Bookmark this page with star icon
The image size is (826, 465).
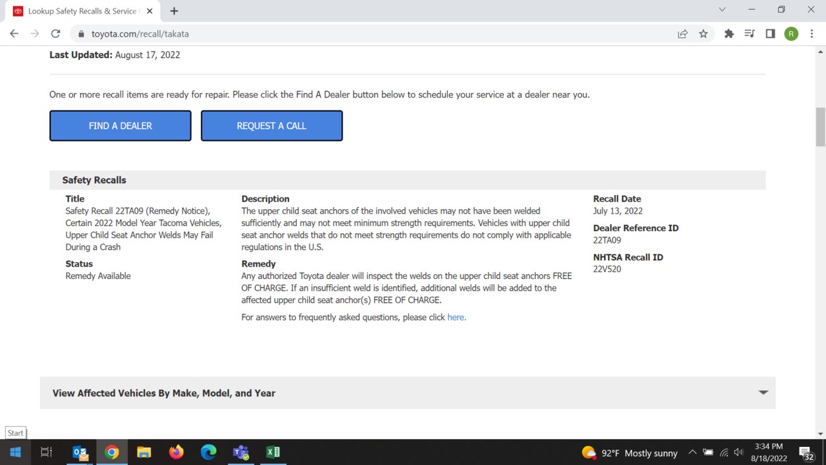pyautogui.click(x=703, y=34)
